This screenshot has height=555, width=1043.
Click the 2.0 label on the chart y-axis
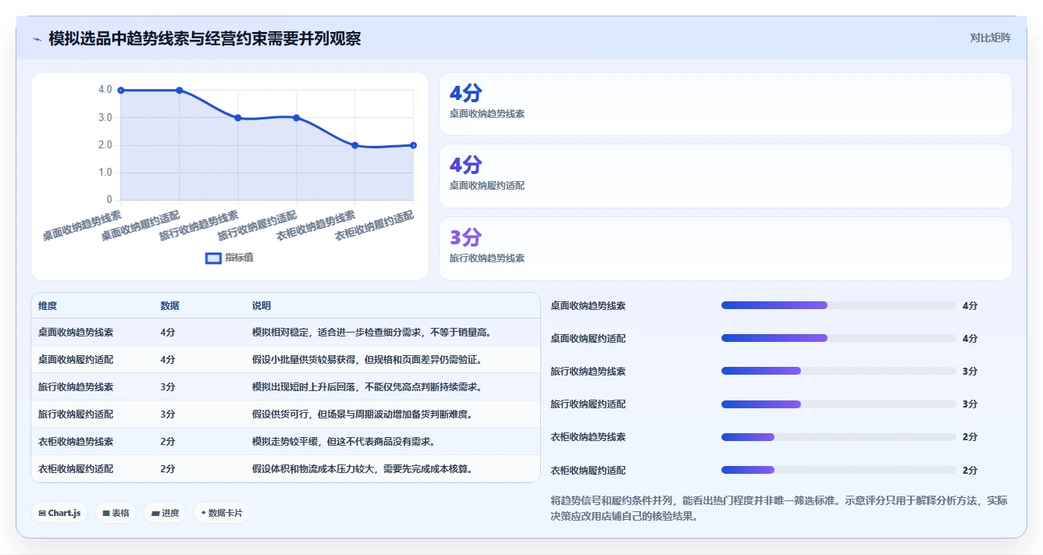(105, 145)
